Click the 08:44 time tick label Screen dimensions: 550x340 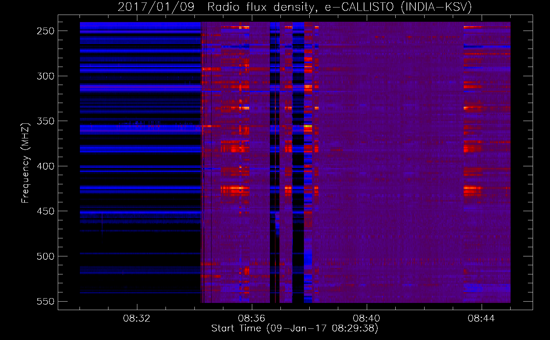(481, 319)
